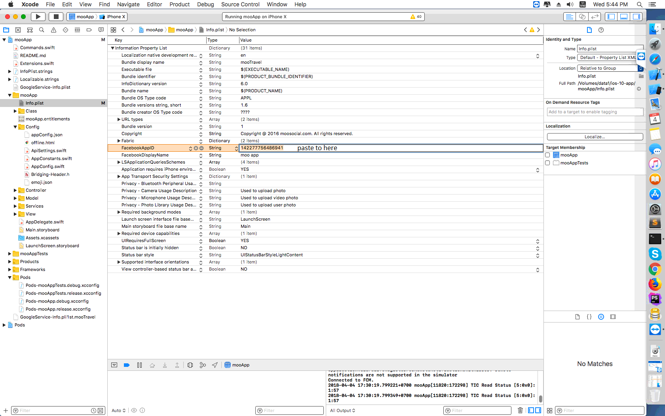Screen dimensions: 665x416
Task: Expand LSApplicationQueriesSchemes array
Action: point(119,162)
